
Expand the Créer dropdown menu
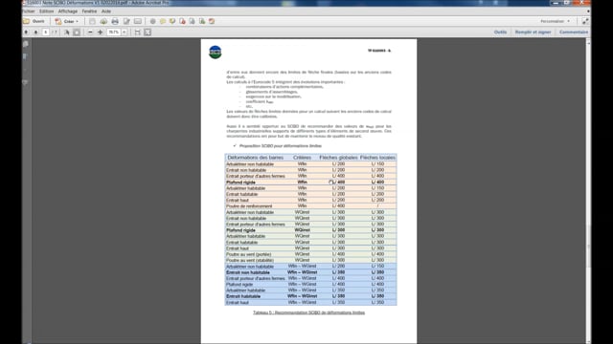pyautogui.click(x=67, y=21)
